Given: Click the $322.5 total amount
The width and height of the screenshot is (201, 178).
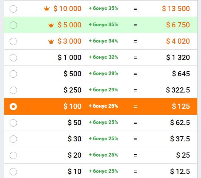Looking at the screenshot, I should coord(178,90).
